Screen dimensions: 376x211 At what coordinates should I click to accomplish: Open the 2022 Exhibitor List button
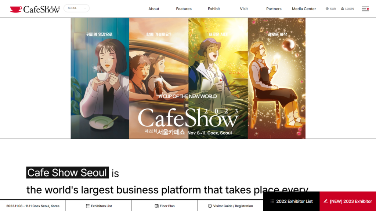(x=291, y=201)
